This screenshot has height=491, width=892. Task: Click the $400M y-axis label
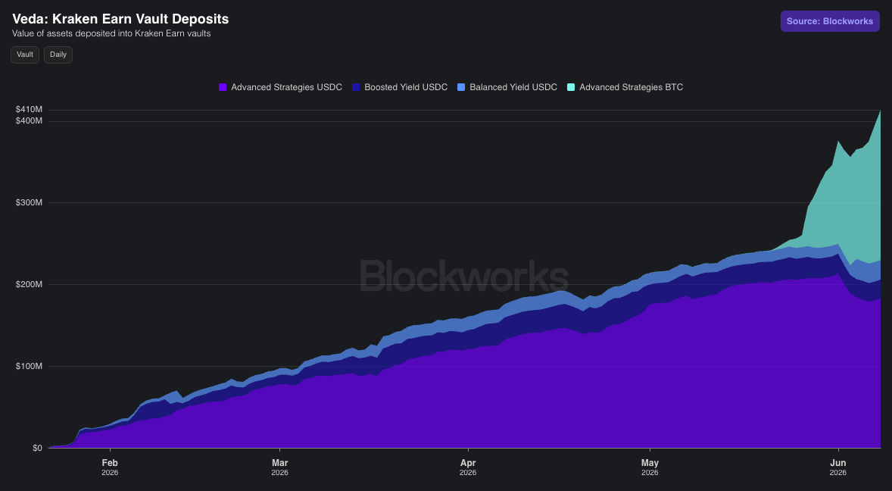coord(29,120)
